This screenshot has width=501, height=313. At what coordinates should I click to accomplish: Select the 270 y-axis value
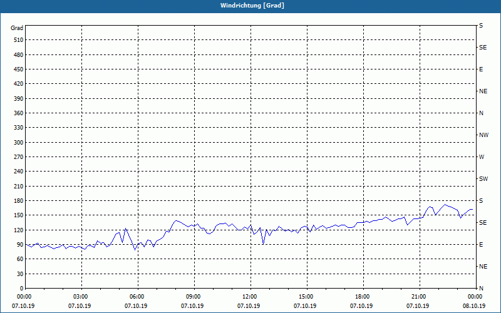coord(19,157)
